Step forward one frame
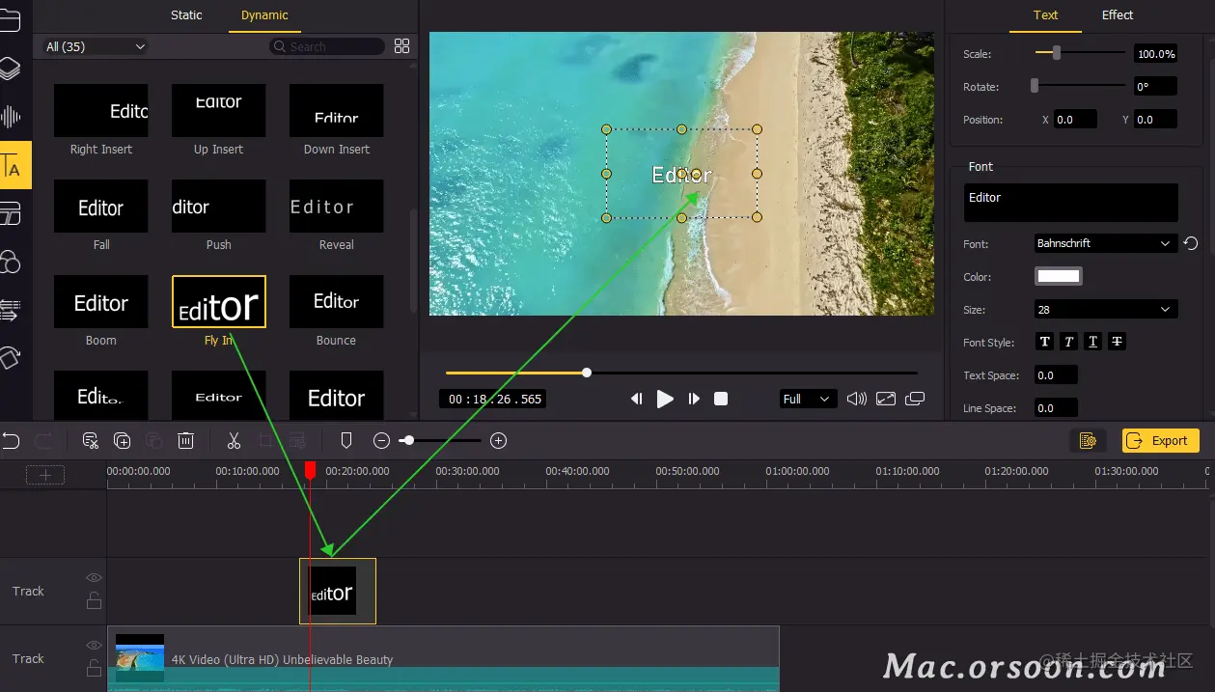 694,399
